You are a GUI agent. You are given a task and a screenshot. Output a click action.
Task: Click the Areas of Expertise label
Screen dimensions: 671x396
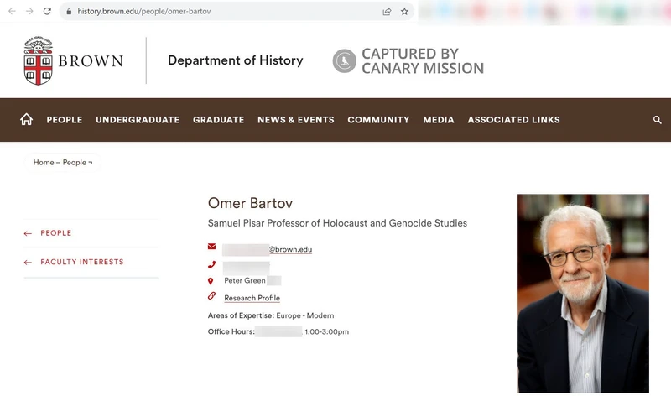241,315
